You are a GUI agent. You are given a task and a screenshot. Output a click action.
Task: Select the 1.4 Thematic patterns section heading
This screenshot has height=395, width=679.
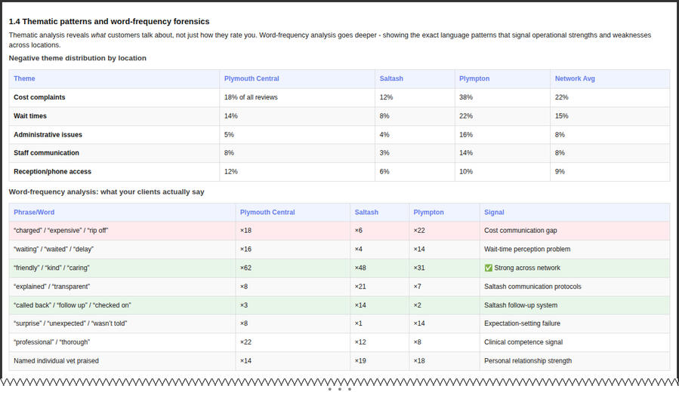pos(109,21)
